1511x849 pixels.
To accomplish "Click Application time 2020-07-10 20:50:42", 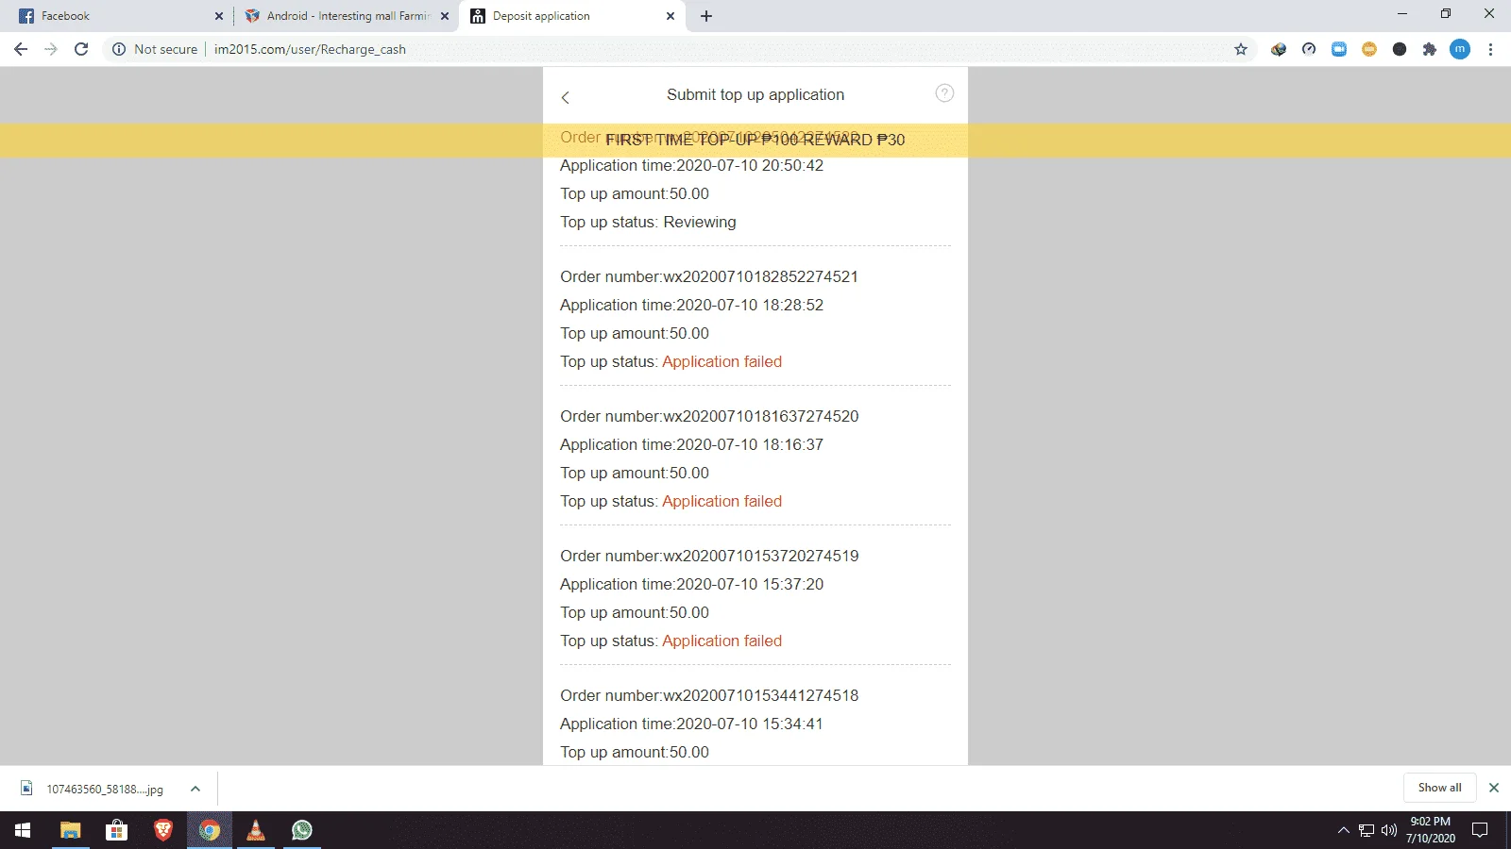I will pos(691,165).
